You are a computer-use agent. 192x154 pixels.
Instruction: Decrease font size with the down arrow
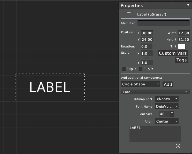click(x=172, y=115)
